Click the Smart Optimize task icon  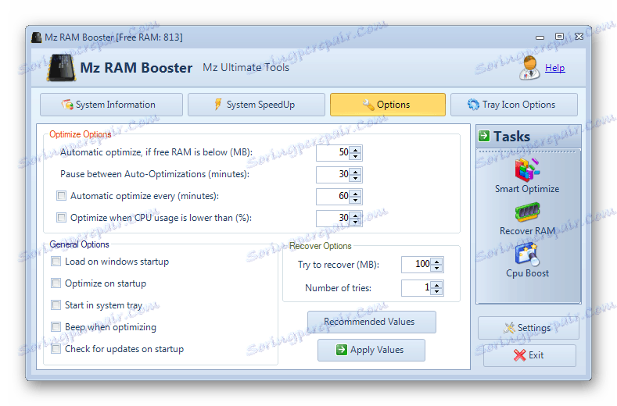[x=527, y=169]
